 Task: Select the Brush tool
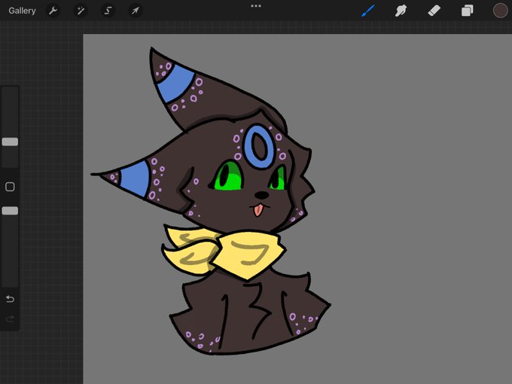pyautogui.click(x=368, y=11)
